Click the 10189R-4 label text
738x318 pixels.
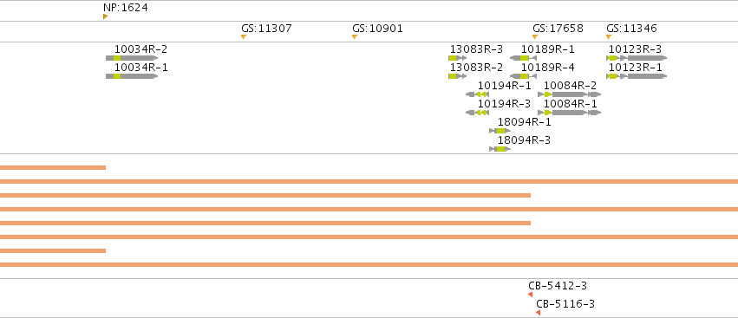[x=548, y=68]
